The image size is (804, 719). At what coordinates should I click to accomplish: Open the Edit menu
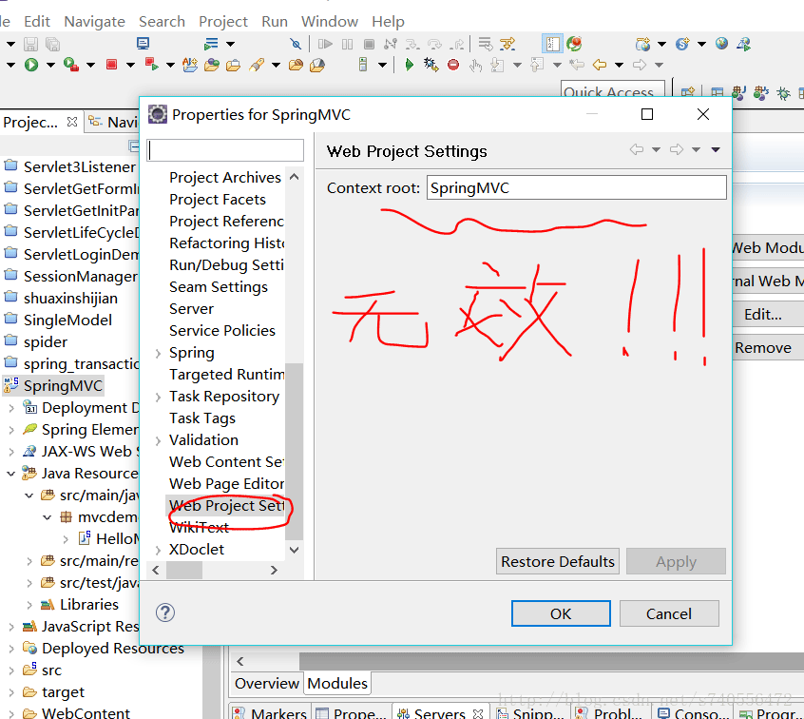[37, 22]
